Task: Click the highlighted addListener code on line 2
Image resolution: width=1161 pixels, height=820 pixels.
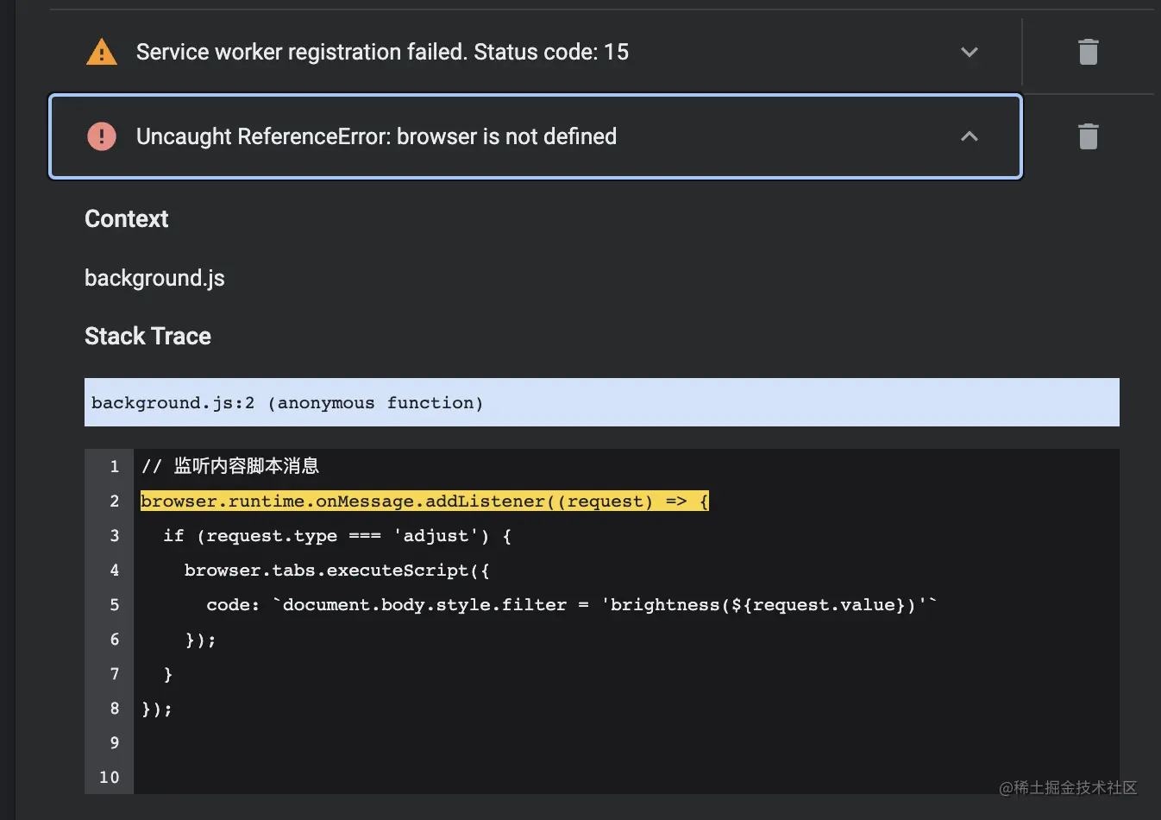Action: point(424,501)
